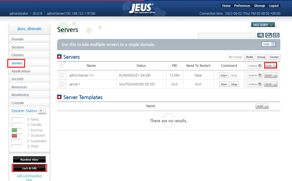
Task: Start the adminServer
Action: (224, 75)
